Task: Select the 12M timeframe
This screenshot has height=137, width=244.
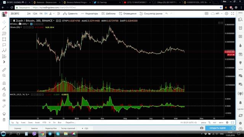Action: [x=35, y=14]
